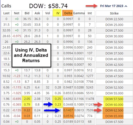Click the 0.0189 delta cell
133x125 pixels.
(68, 122)
